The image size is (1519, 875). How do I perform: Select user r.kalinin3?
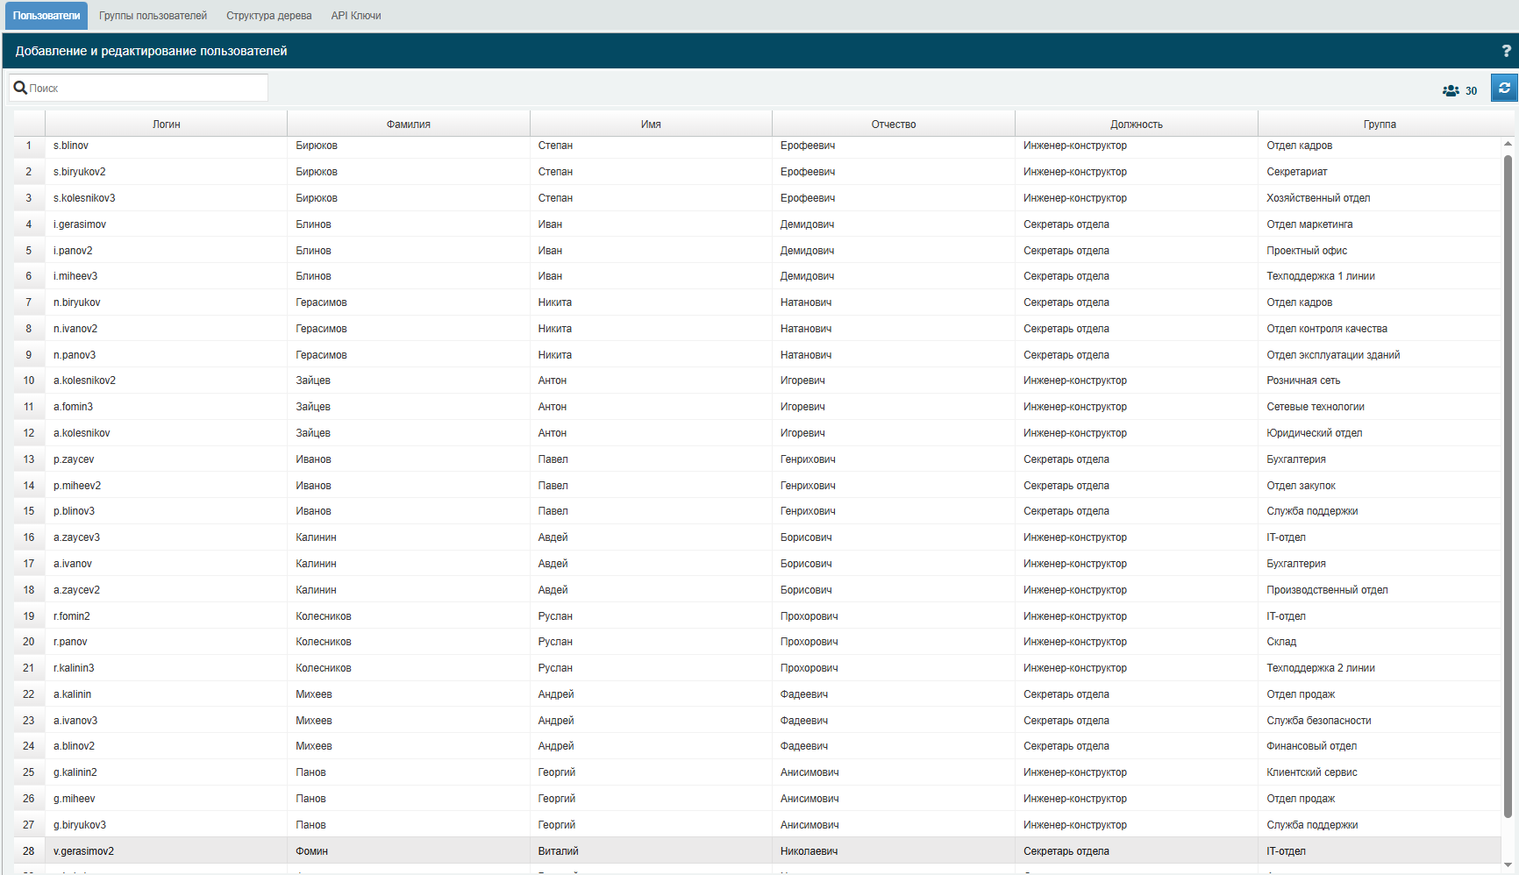tap(74, 668)
